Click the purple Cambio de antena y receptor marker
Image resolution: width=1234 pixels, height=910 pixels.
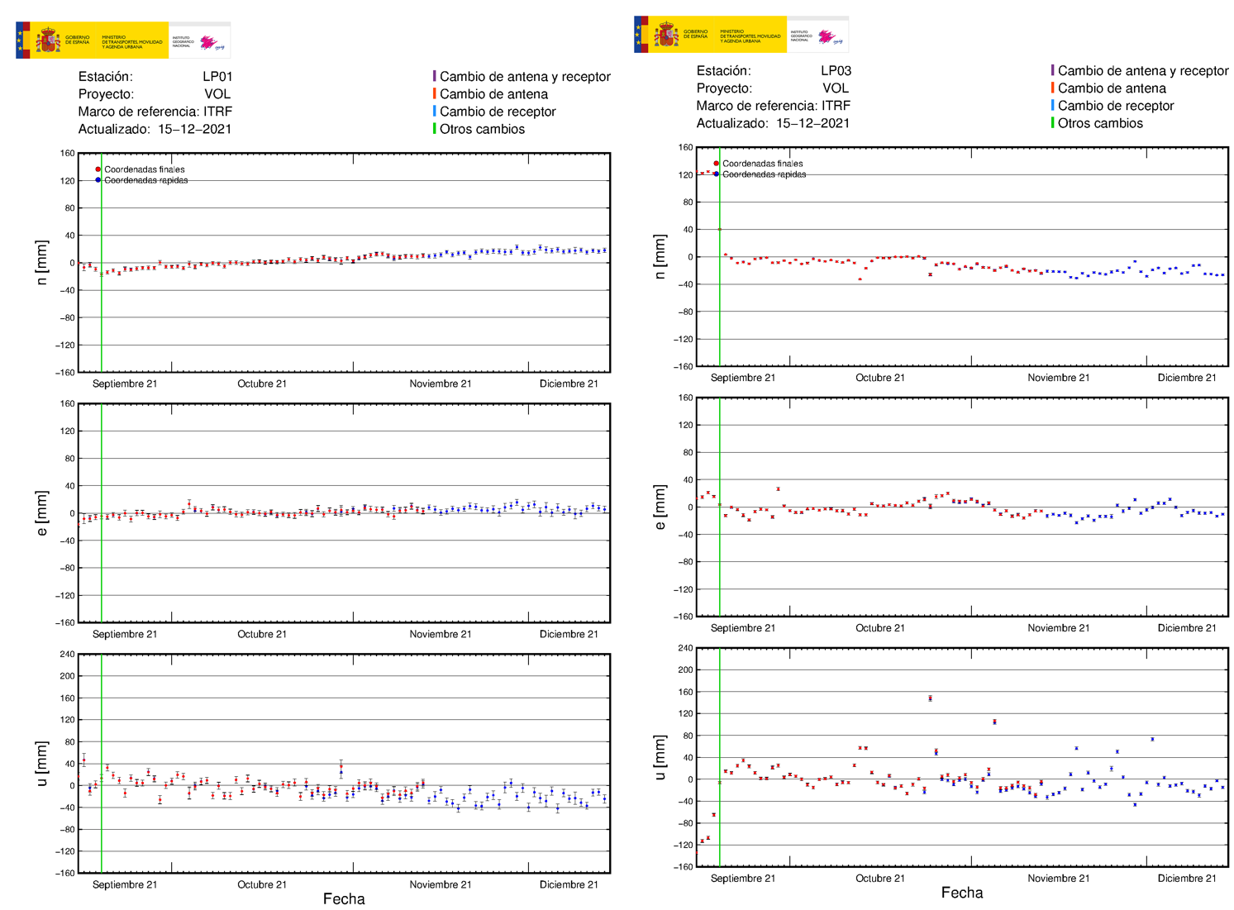434,76
